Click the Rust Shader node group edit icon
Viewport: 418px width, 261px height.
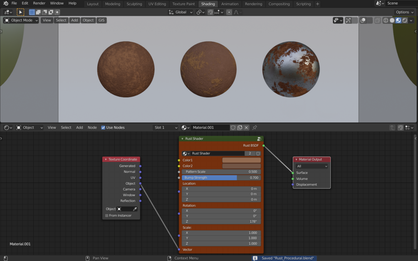[x=259, y=139]
